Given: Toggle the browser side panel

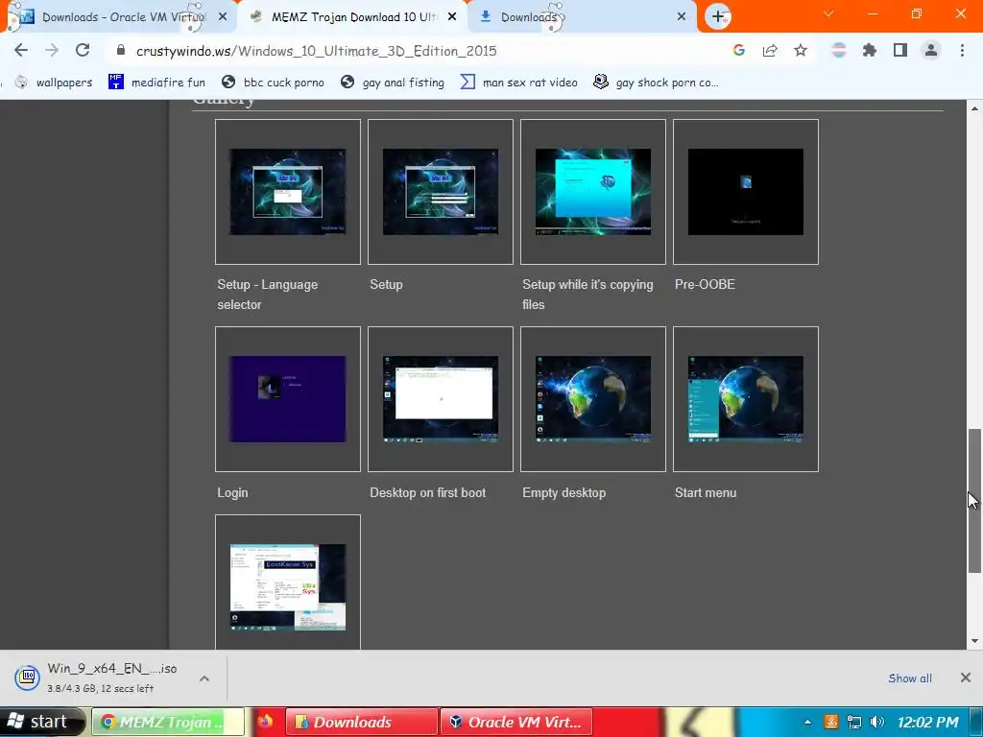Looking at the screenshot, I should coord(900,50).
